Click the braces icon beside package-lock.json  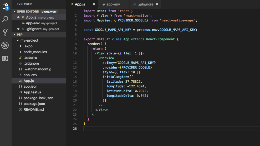tap(21, 98)
